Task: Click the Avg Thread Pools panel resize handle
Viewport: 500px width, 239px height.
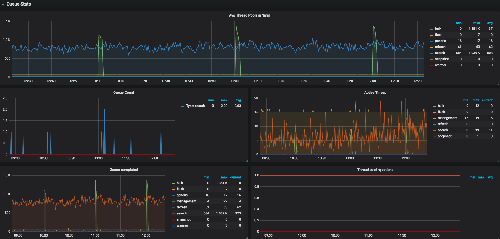Action: (498, 84)
